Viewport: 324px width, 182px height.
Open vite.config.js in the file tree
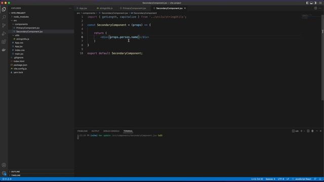coord(20,69)
